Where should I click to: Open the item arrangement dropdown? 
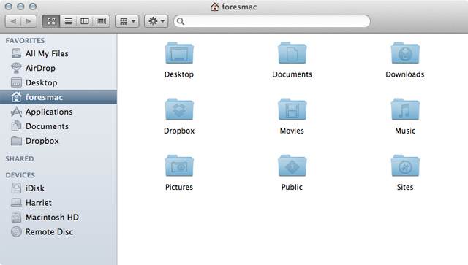(x=127, y=21)
